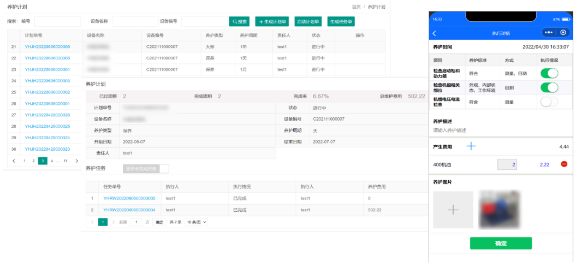Image resolution: width=576 pixels, height=268 pixels.
Task: Go to next page of the plan list
Action: [x=76, y=161]
